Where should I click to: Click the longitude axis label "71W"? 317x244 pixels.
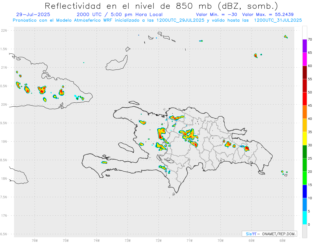click(189, 241)
